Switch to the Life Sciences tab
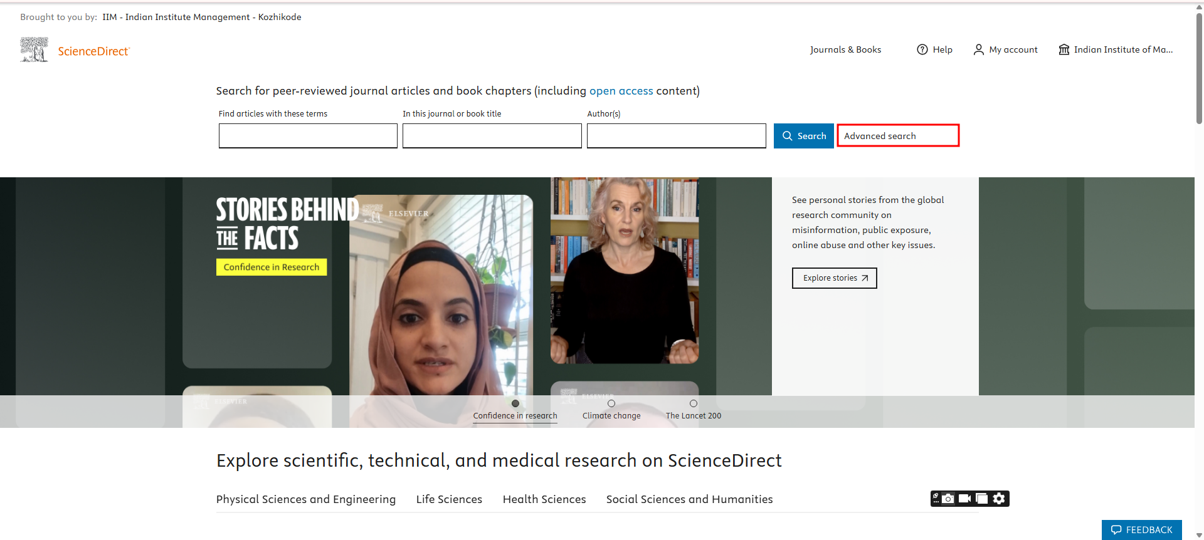This screenshot has width=1204, height=540. click(x=449, y=499)
